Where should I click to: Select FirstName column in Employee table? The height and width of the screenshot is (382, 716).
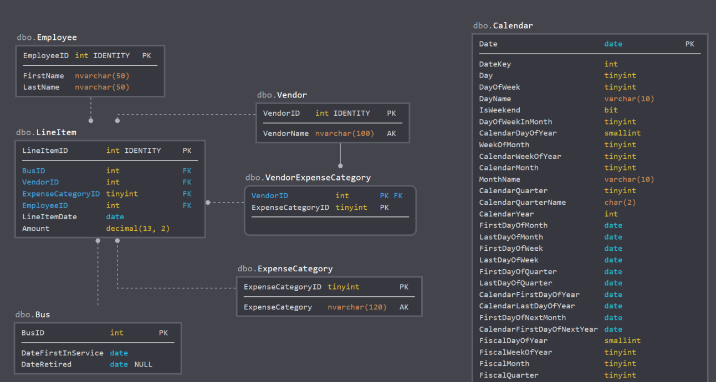point(44,76)
